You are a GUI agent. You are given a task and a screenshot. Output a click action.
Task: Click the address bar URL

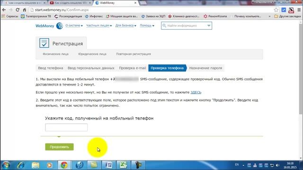point(62,10)
